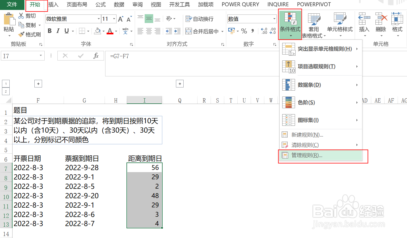
Task: Expand the font group dialog launcher
Action: (132, 45)
